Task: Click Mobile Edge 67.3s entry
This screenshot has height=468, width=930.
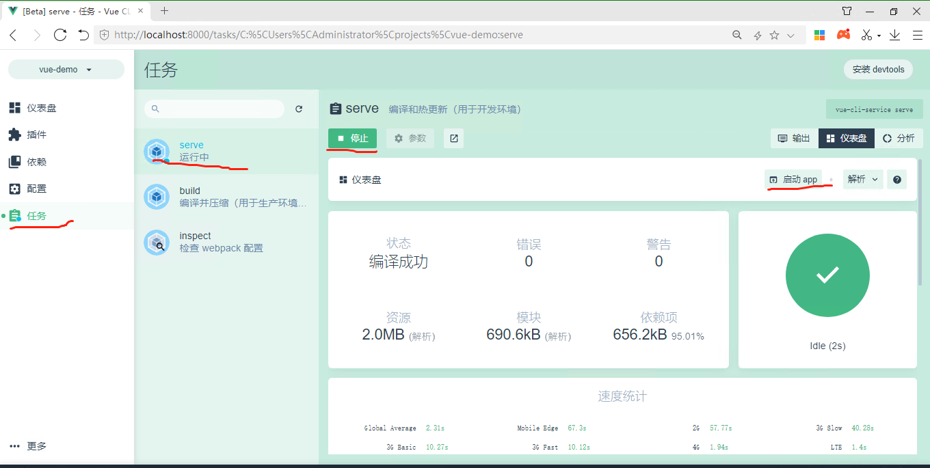Action: click(x=551, y=428)
